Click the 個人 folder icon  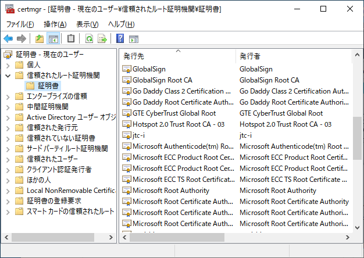tap(19, 64)
